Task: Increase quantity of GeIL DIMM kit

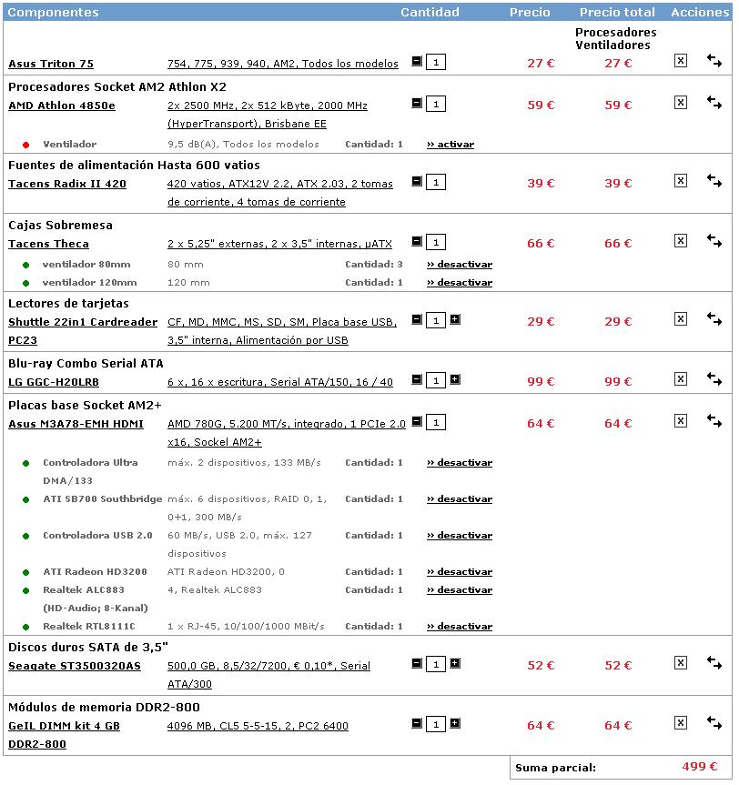Action: pos(455,723)
